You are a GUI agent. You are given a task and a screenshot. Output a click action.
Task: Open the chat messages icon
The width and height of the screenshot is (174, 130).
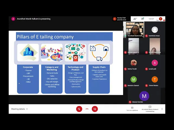click(143, 19)
